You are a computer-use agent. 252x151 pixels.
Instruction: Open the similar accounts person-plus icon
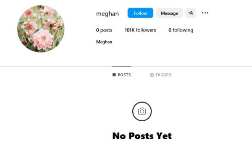(191, 13)
